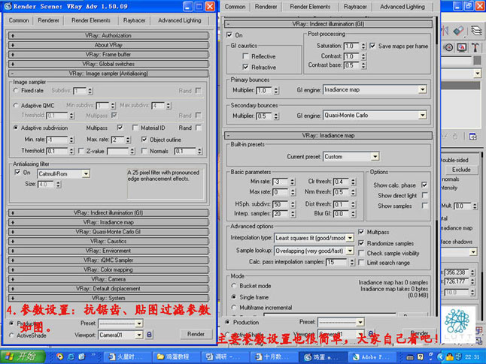
Task: Expand hidden tray icons with the arrow
Action: click(439, 357)
